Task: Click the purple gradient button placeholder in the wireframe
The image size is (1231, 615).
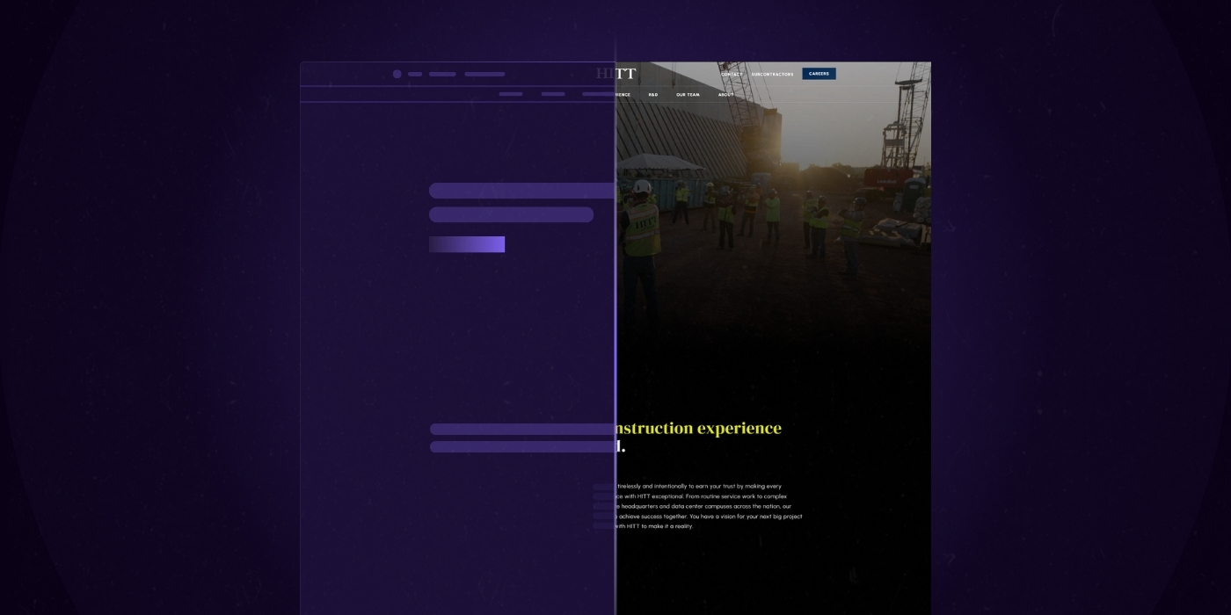Action: pyautogui.click(x=467, y=244)
